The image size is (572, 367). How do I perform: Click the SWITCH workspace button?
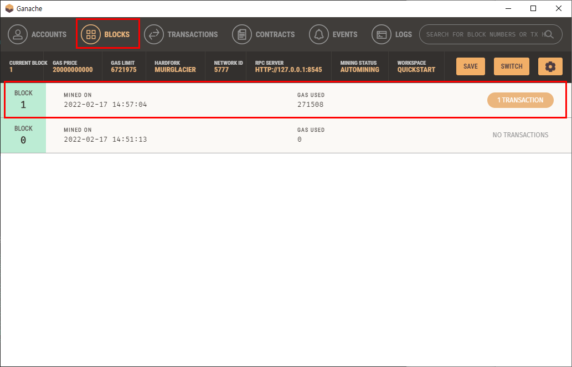coord(512,66)
